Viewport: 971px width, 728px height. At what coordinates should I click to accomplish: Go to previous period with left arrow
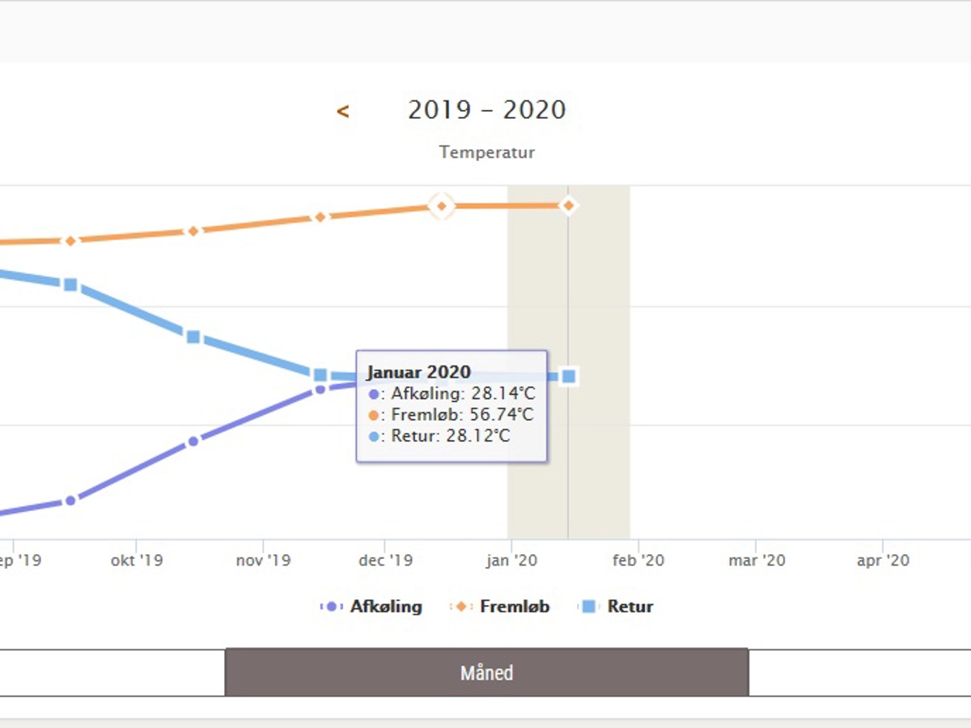[343, 112]
